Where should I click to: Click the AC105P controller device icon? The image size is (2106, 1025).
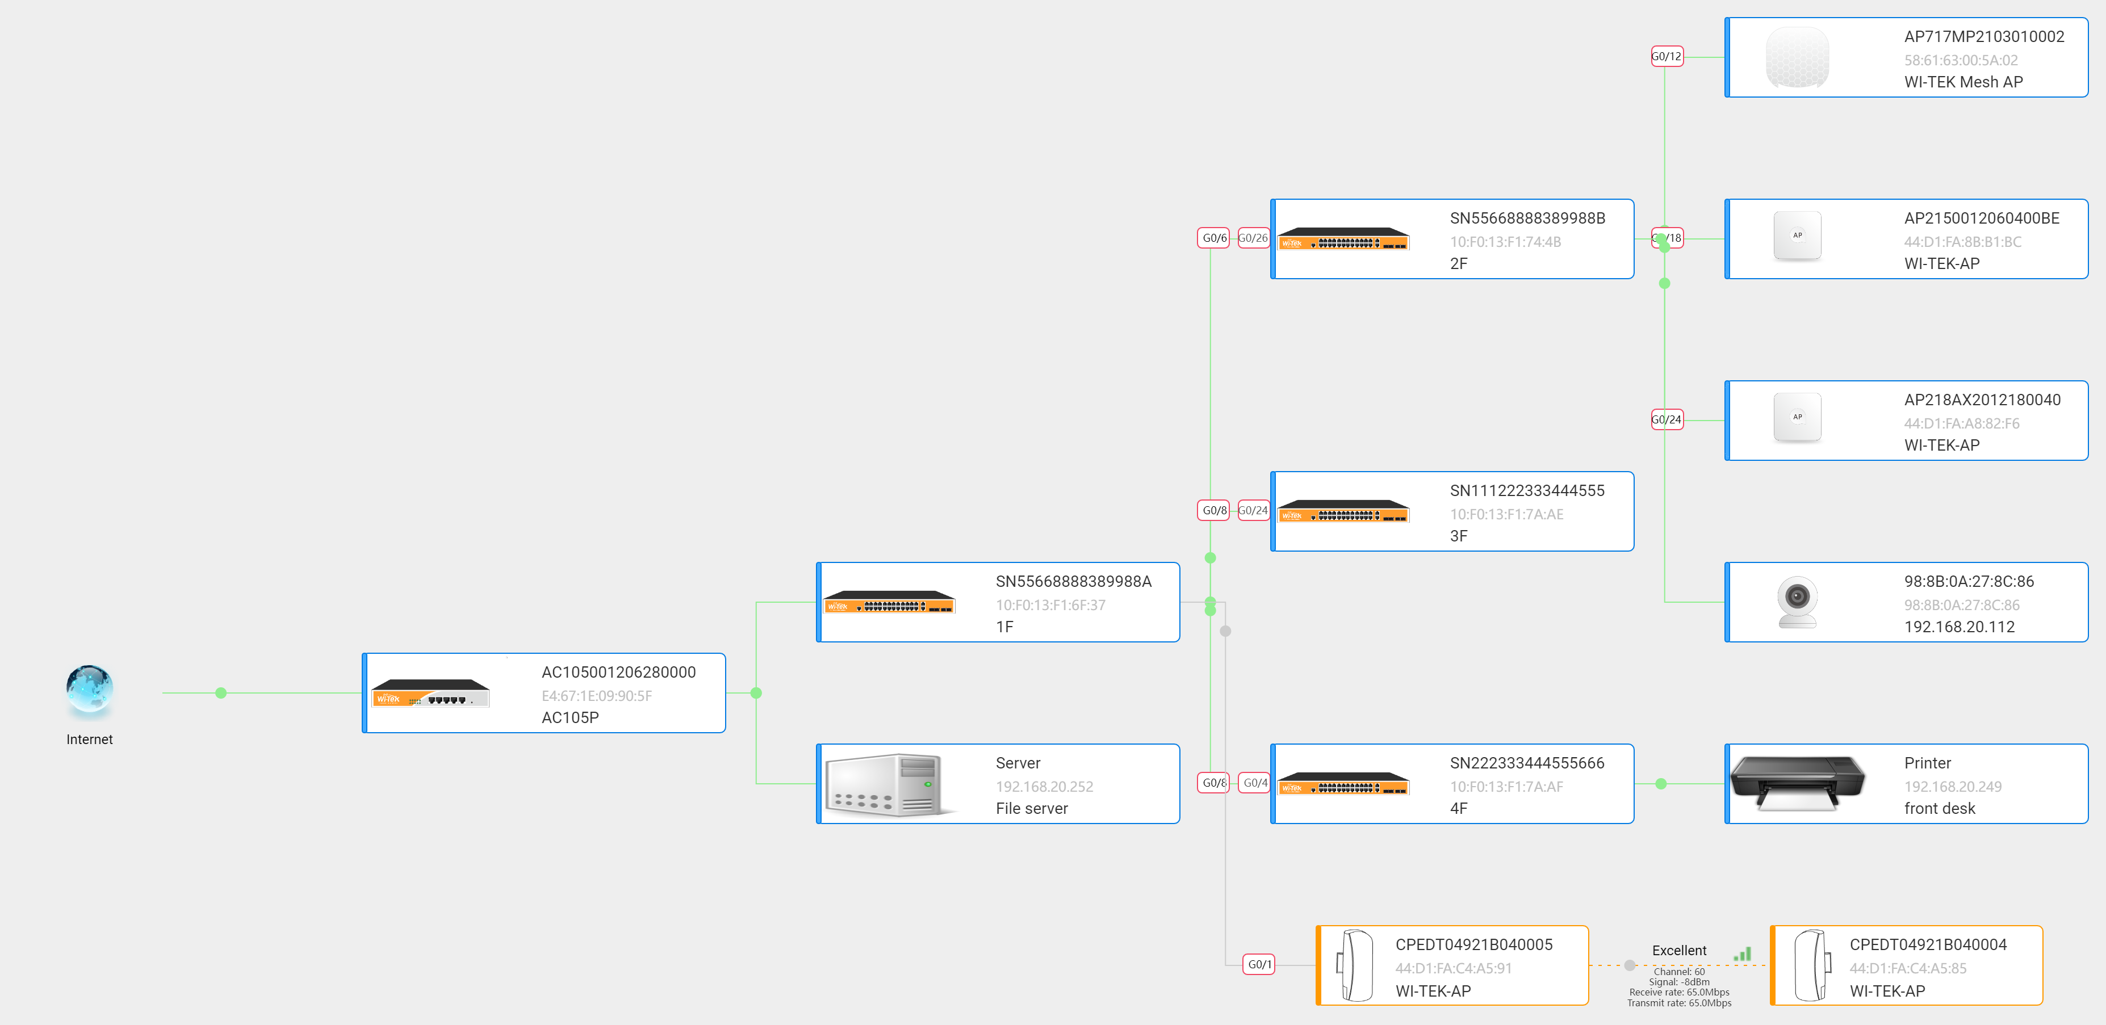[x=431, y=693]
